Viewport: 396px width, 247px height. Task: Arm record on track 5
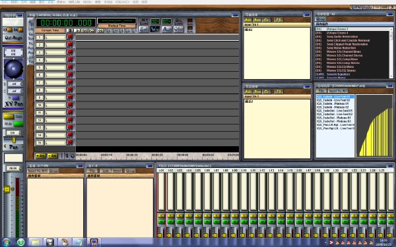tap(70, 68)
